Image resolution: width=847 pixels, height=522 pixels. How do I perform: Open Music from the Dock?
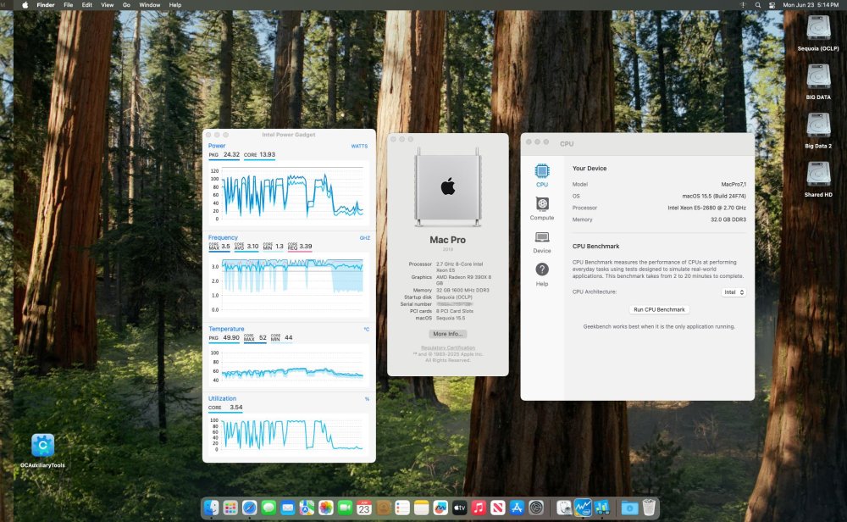click(479, 508)
